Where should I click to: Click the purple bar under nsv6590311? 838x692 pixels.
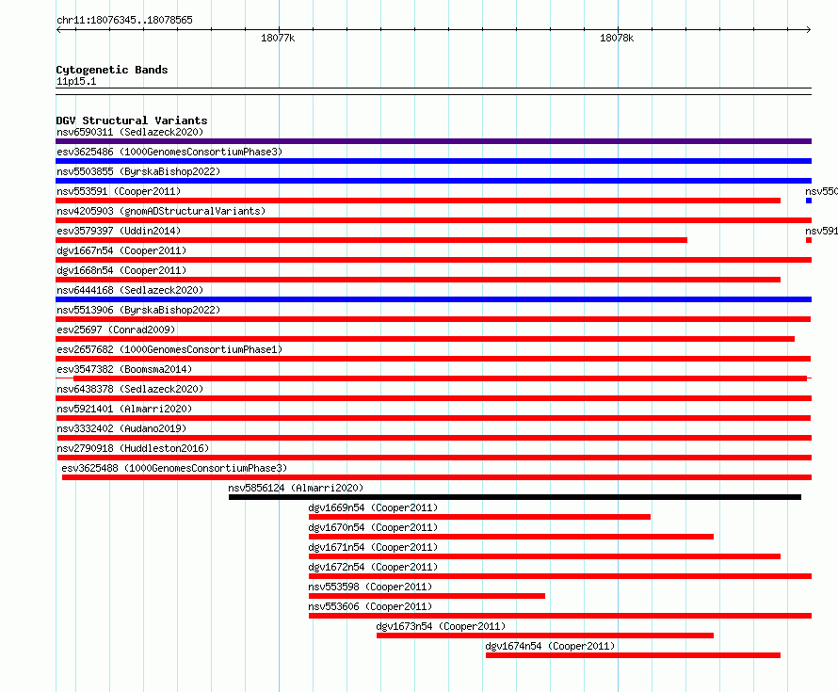point(433,141)
